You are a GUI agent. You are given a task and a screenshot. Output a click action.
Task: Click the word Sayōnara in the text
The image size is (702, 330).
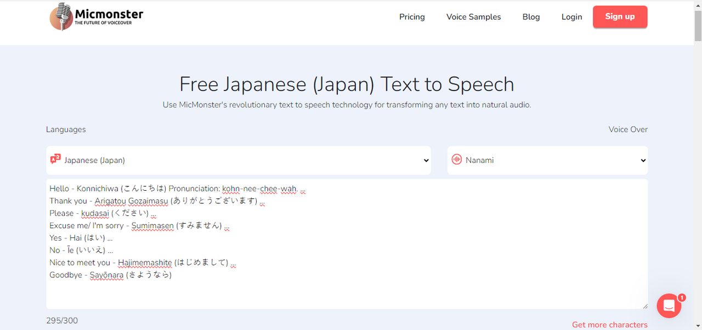click(107, 275)
